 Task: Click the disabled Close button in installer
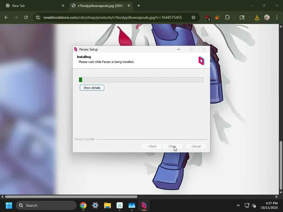coord(172,146)
